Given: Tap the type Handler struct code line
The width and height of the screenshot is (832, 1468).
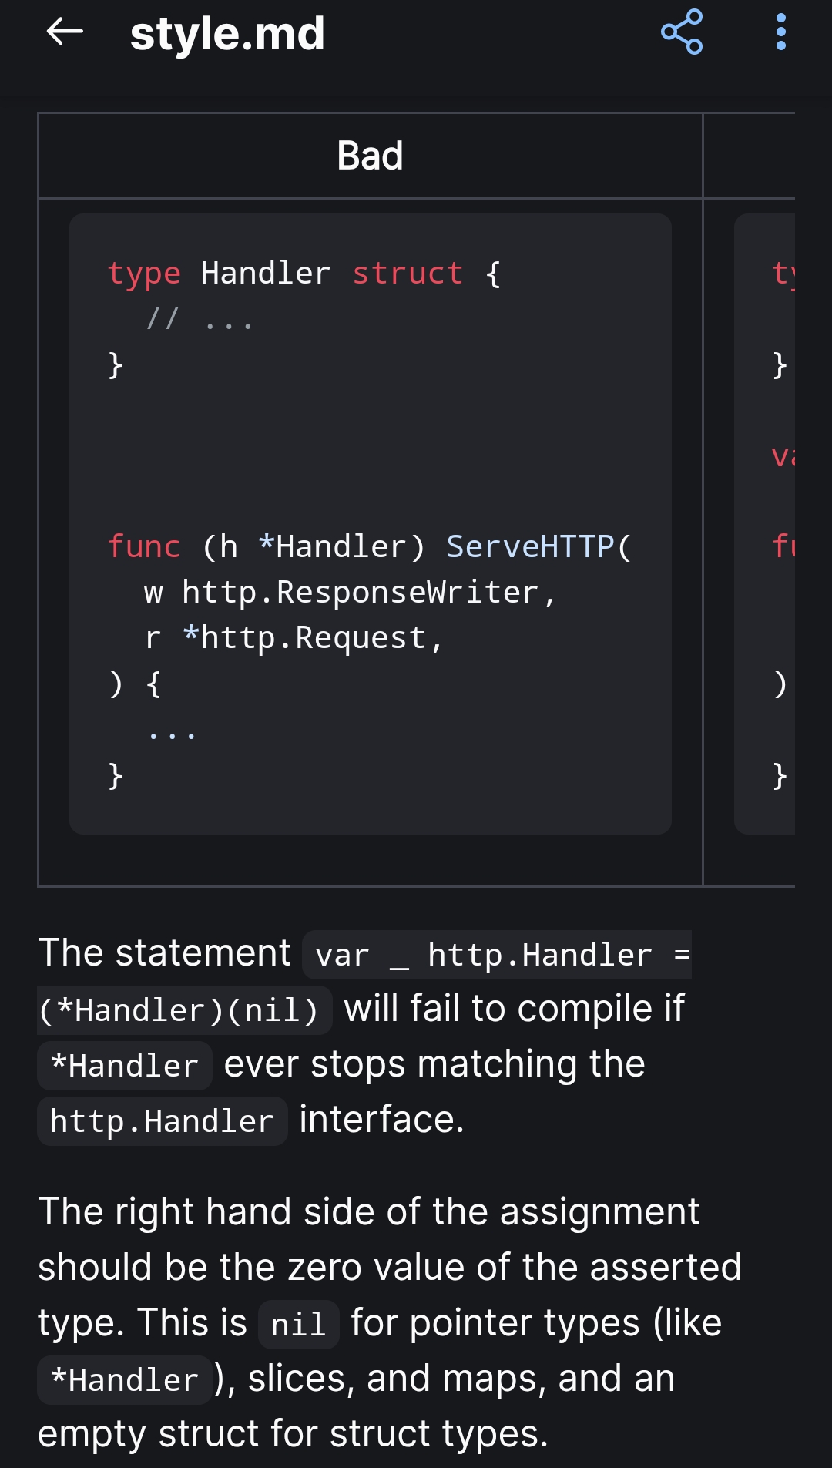Looking at the screenshot, I should (x=304, y=274).
